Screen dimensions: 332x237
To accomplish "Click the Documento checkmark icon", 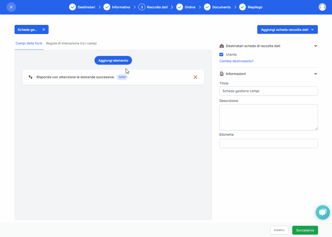I will pyautogui.click(x=207, y=7).
